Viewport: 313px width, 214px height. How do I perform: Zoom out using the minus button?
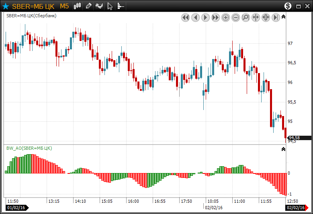(235, 17)
